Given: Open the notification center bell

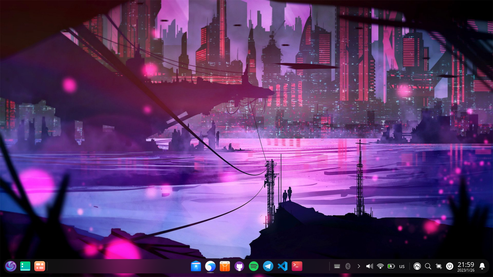Looking at the screenshot, I should coord(482,266).
